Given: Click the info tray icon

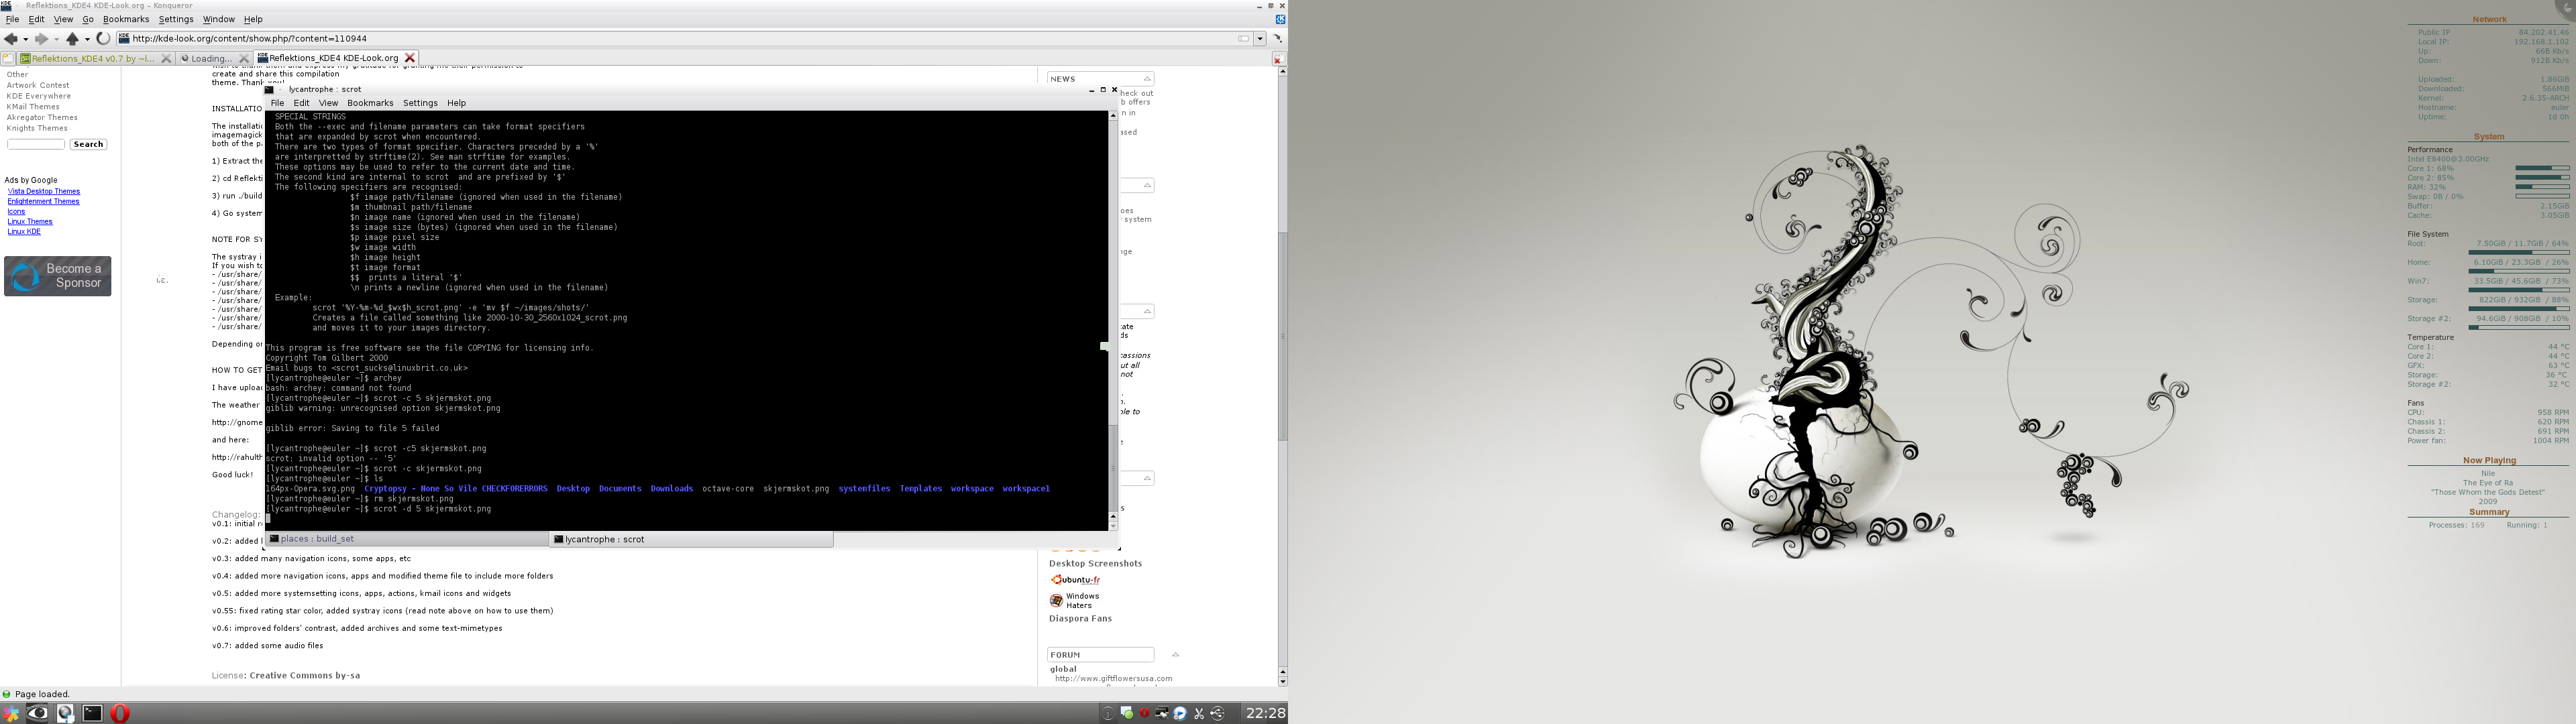Looking at the screenshot, I should (1107, 713).
